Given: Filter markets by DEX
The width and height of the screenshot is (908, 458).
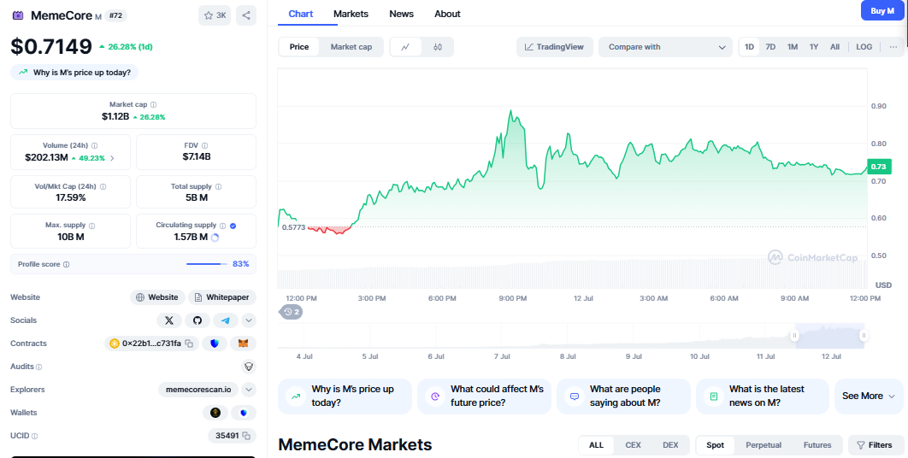Looking at the screenshot, I should (x=670, y=445).
